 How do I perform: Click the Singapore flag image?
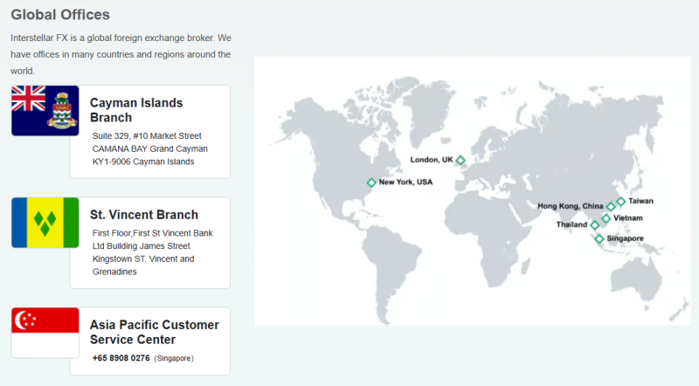click(45, 333)
